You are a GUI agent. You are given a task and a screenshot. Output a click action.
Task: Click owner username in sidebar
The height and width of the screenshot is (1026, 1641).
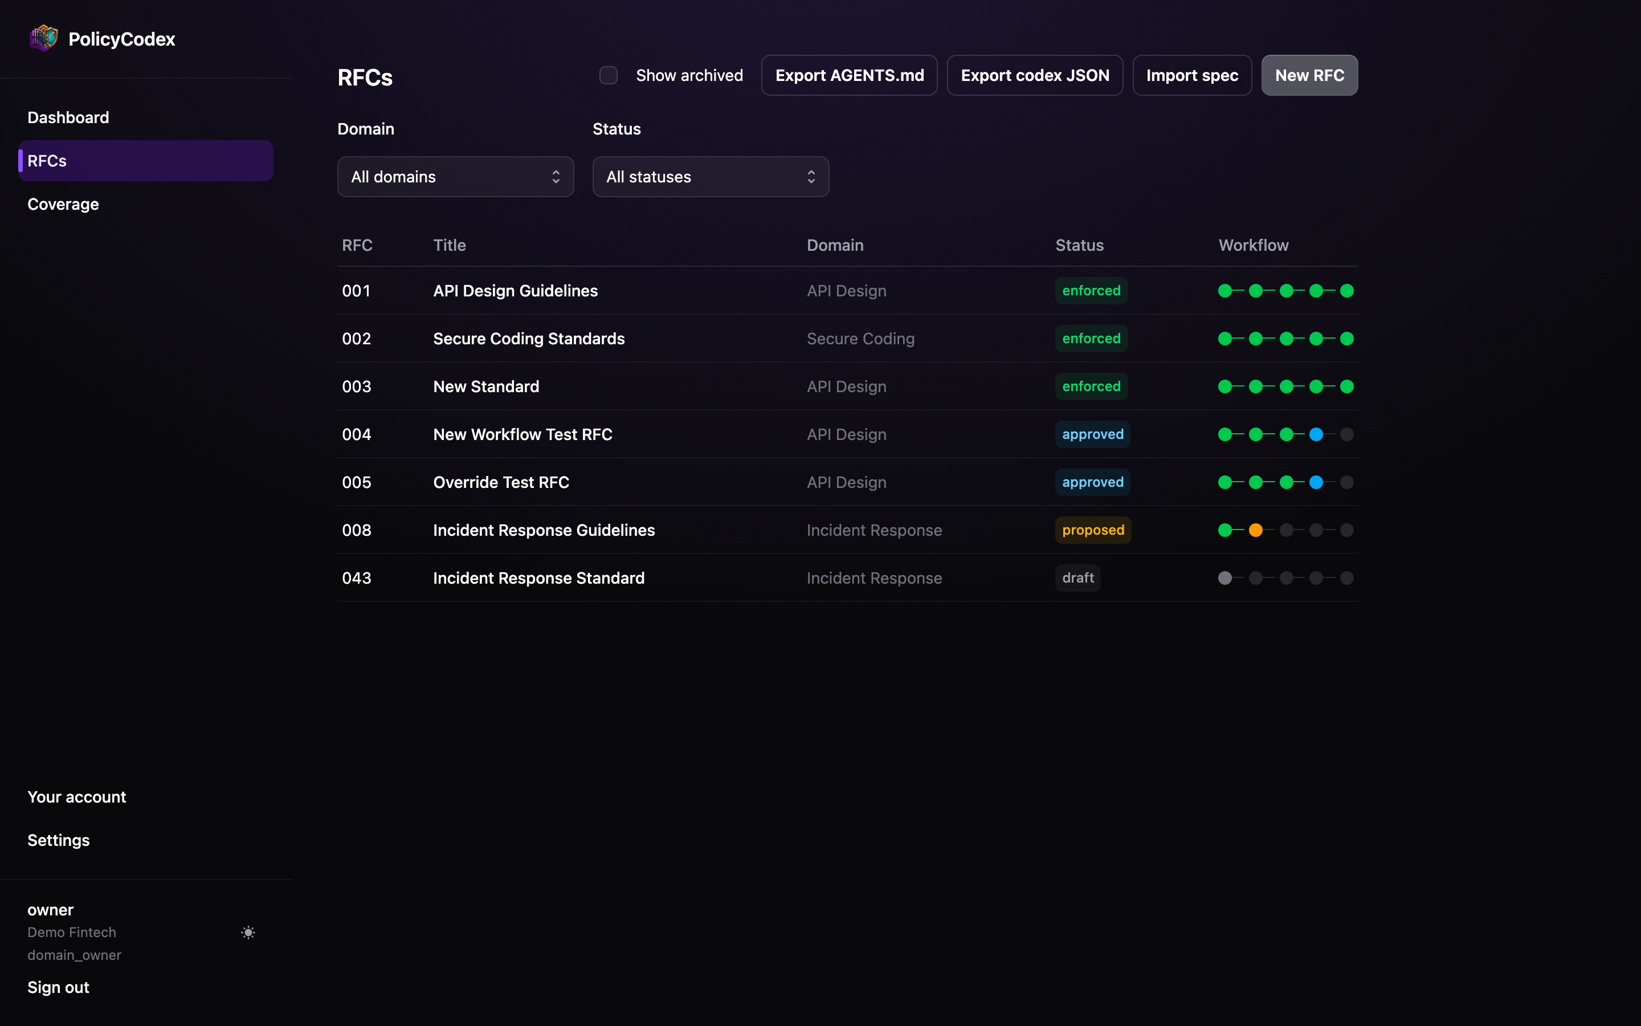point(50,910)
